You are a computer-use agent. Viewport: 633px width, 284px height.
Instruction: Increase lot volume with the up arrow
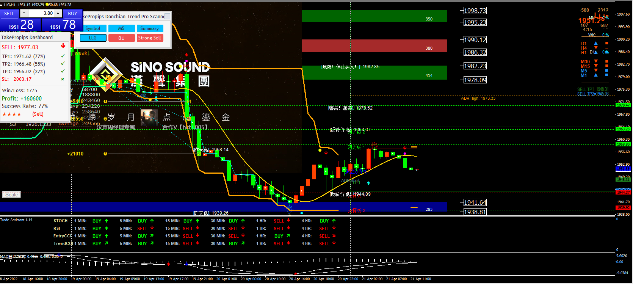pos(58,13)
